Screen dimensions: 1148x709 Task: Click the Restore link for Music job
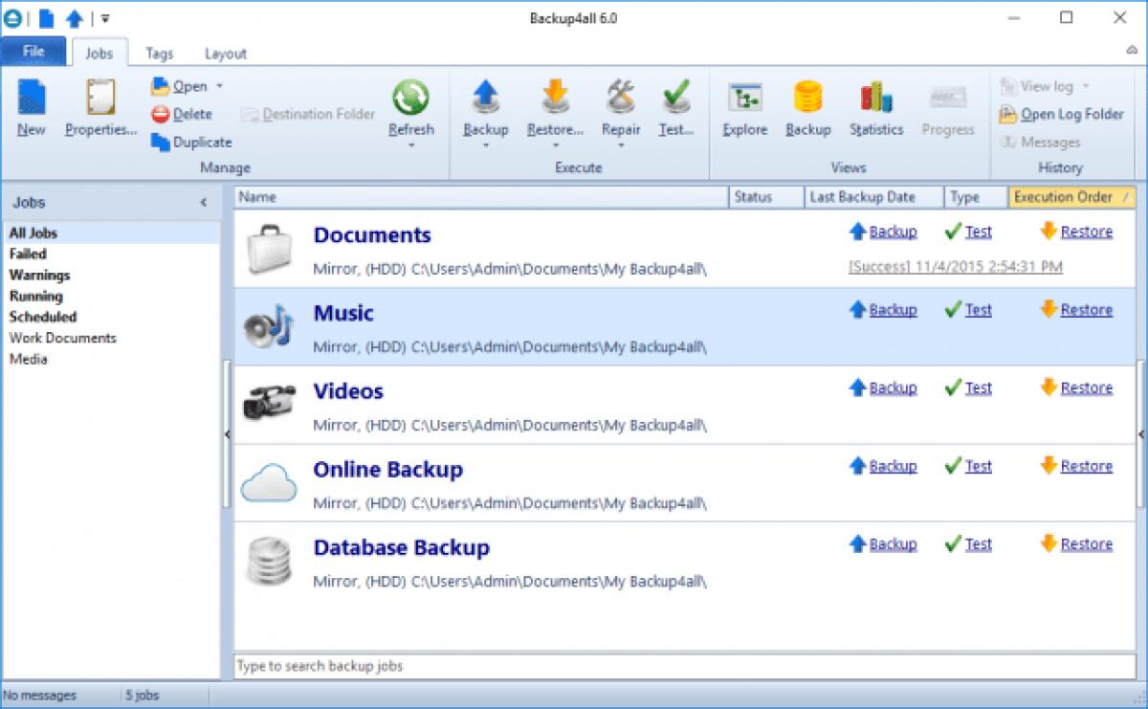point(1088,309)
